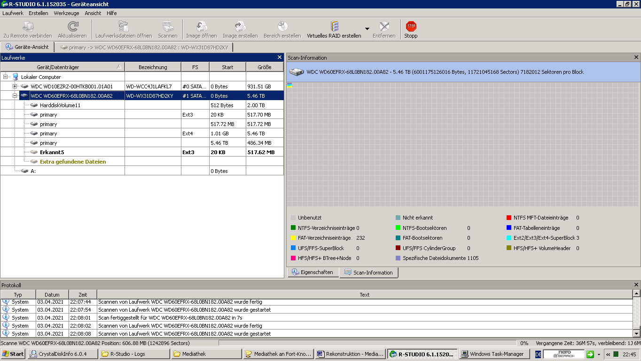Stop the scan with the Stopp icon

(411, 26)
